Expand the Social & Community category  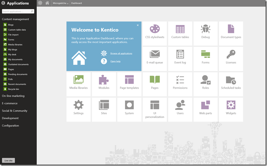(15, 111)
